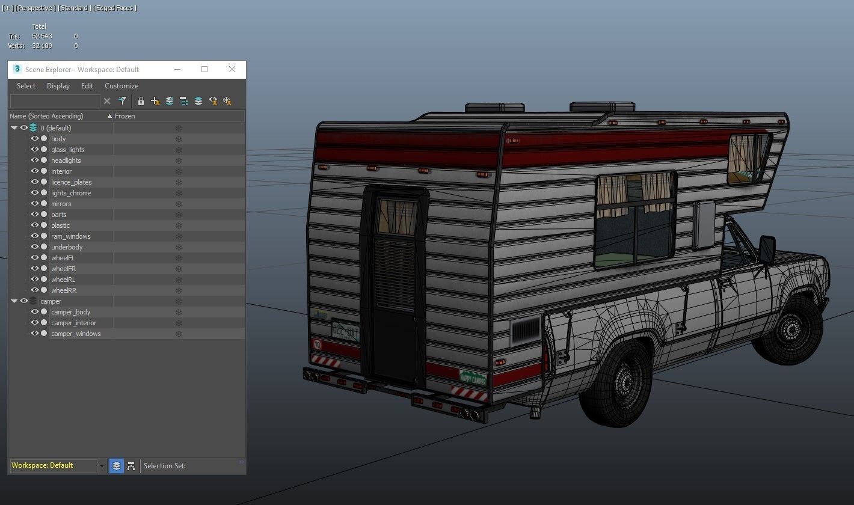Open the Workspace: Default dropdown arrow

tap(102, 466)
